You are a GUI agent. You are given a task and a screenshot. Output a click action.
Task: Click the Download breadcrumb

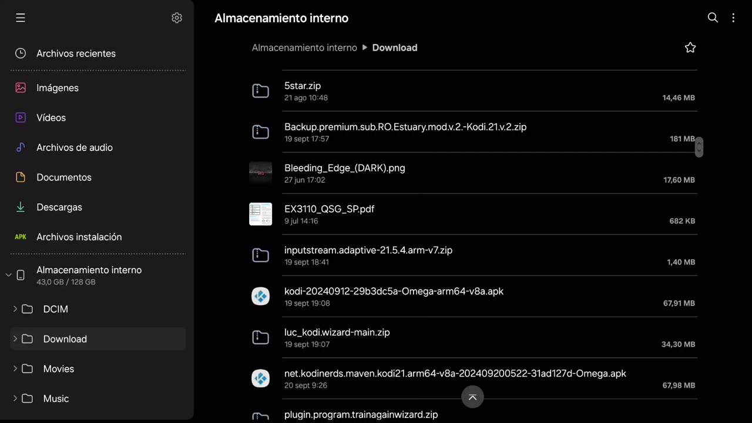tap(395, 48)
